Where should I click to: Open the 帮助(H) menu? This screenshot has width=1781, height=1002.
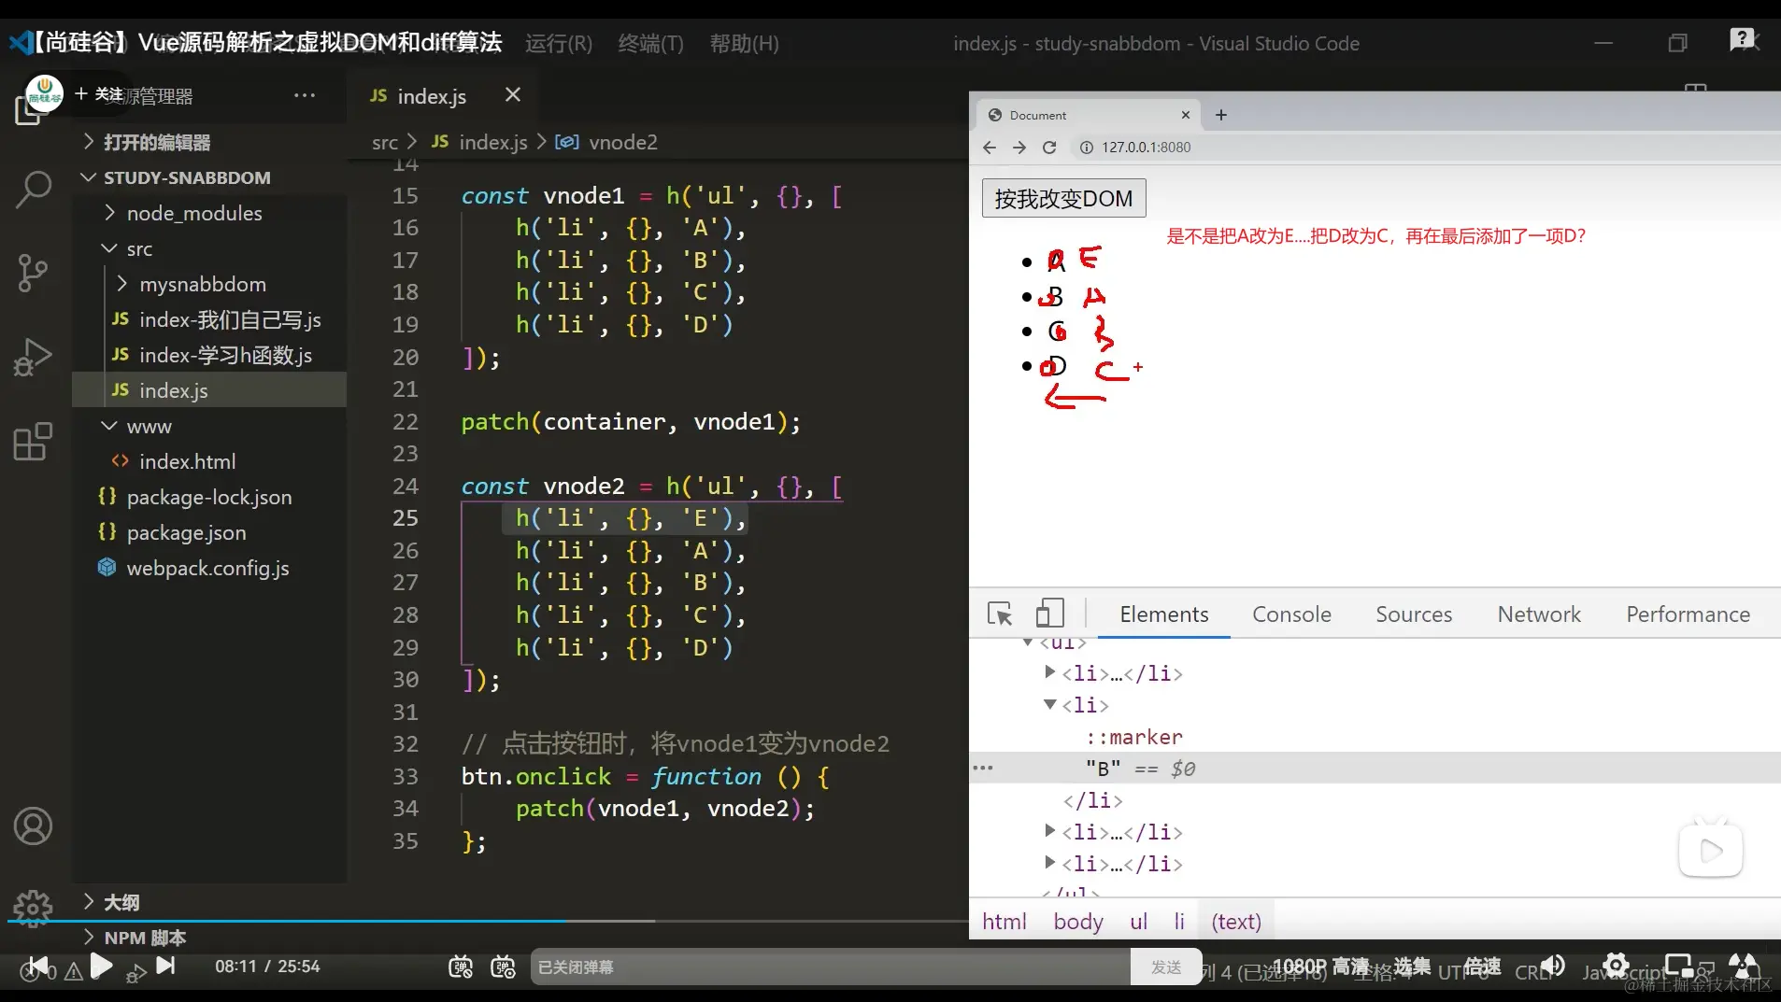[744, 44]
